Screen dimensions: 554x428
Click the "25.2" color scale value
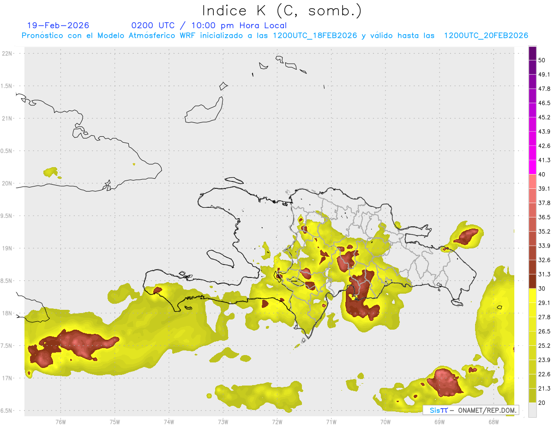coord(544,345)
